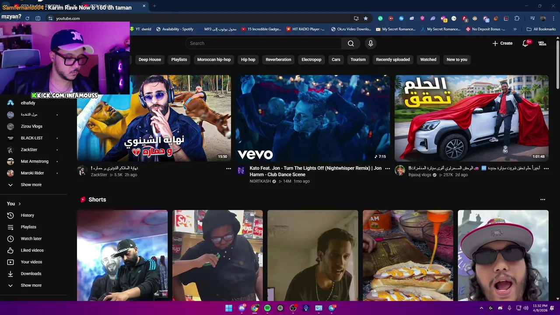560x315 pixels.
Task: Click NORTKASH channel avatar
Action: 241,171
